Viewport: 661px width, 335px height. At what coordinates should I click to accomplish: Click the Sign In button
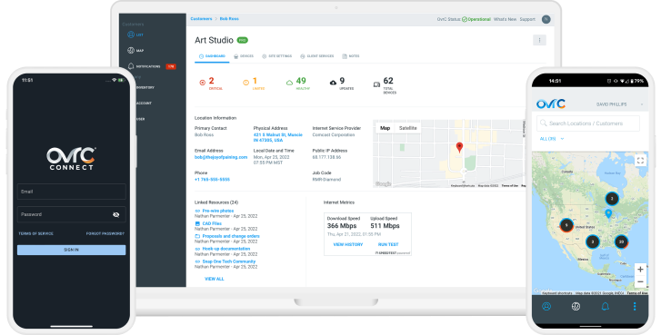(71, 250)
